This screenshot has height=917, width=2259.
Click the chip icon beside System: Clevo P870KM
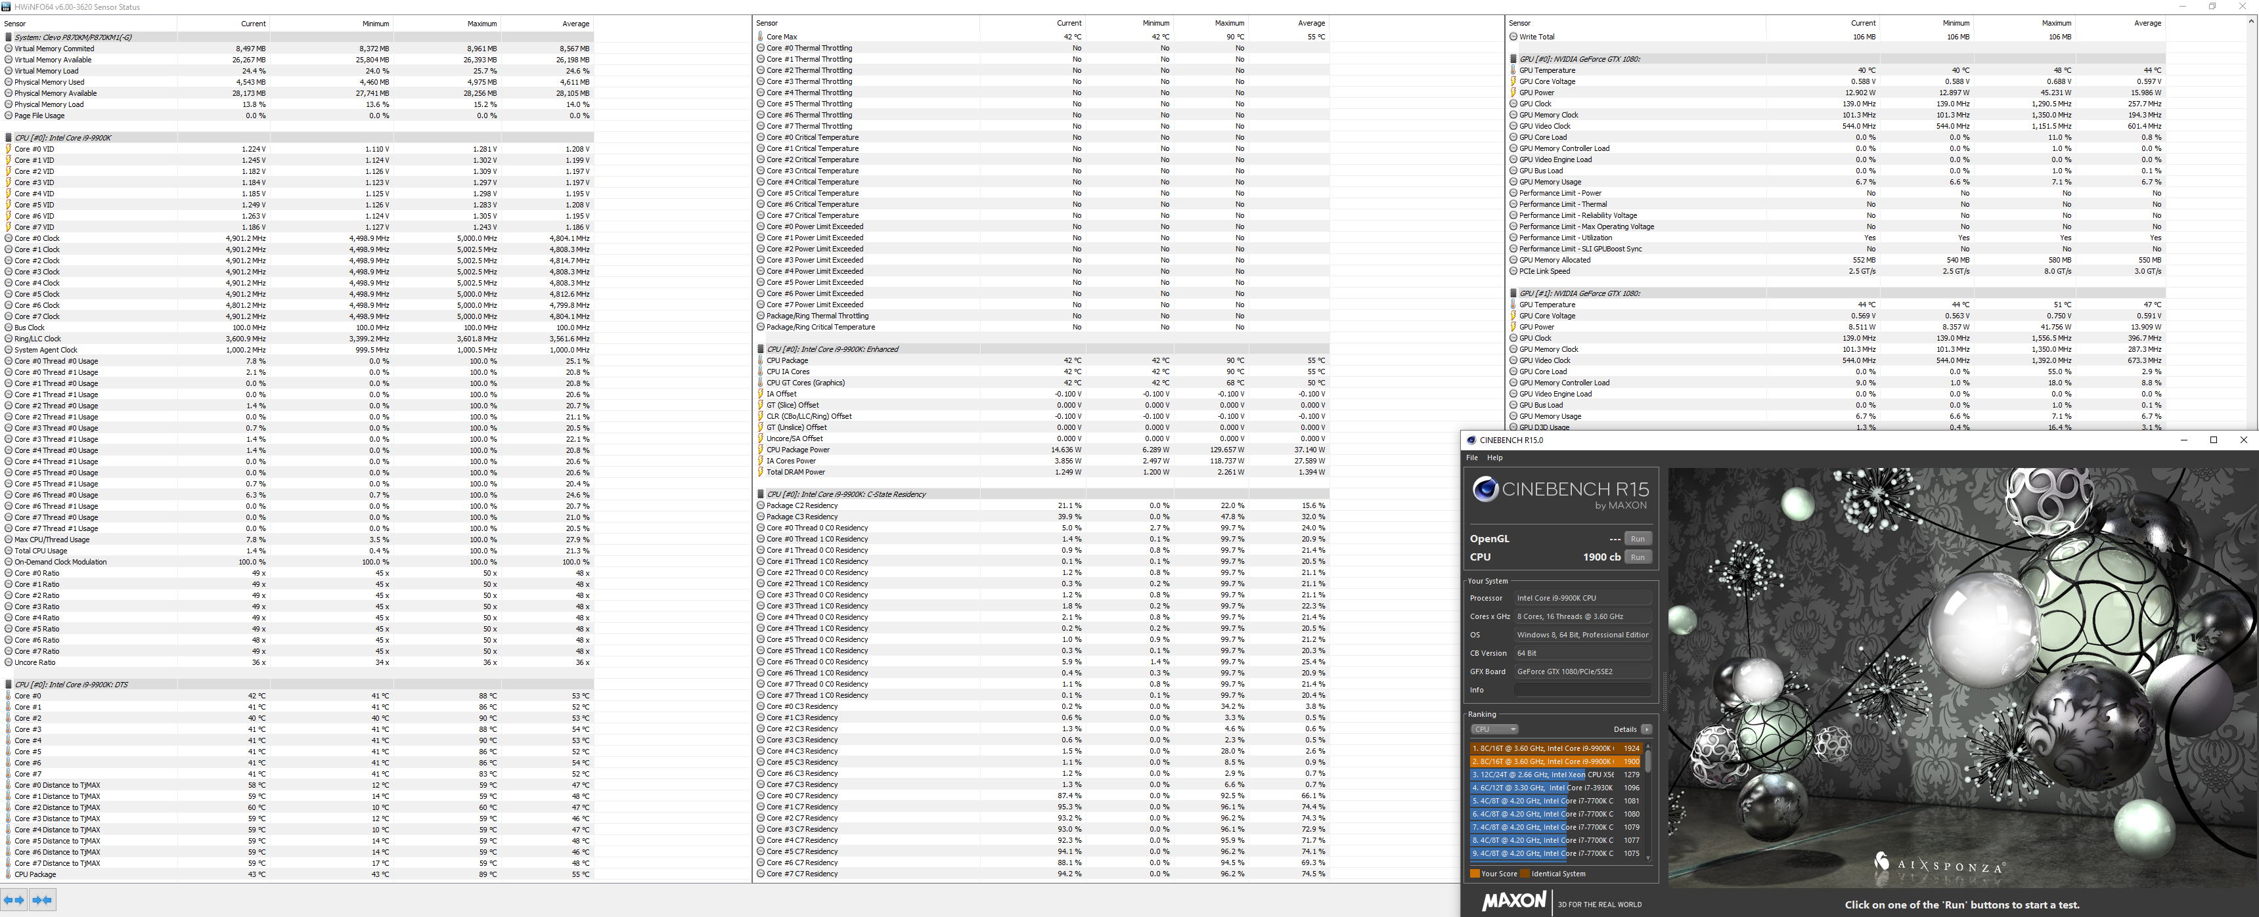9,37
